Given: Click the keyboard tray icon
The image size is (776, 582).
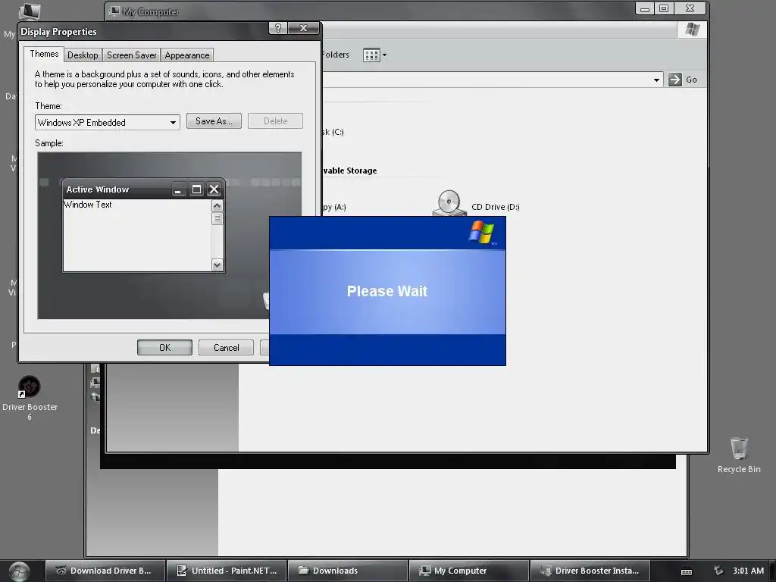Looking at the screenshot, I should click(687, 571).
